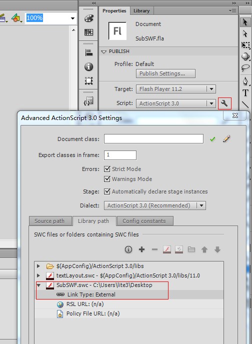Collapse the PUBLISH section

(x=103, y=52)
